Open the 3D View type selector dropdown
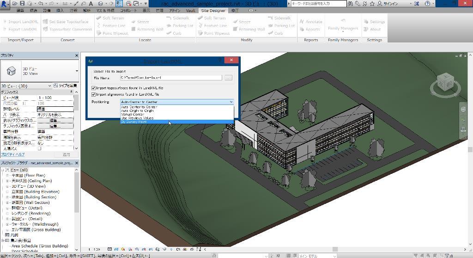This screenshot has height=258, width=473. [77, 71]
